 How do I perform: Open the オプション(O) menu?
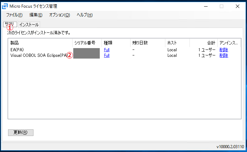(59, 15)
